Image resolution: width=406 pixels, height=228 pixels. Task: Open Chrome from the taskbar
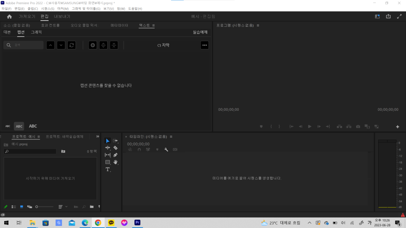pyautogui.click(x=98, y=223)
